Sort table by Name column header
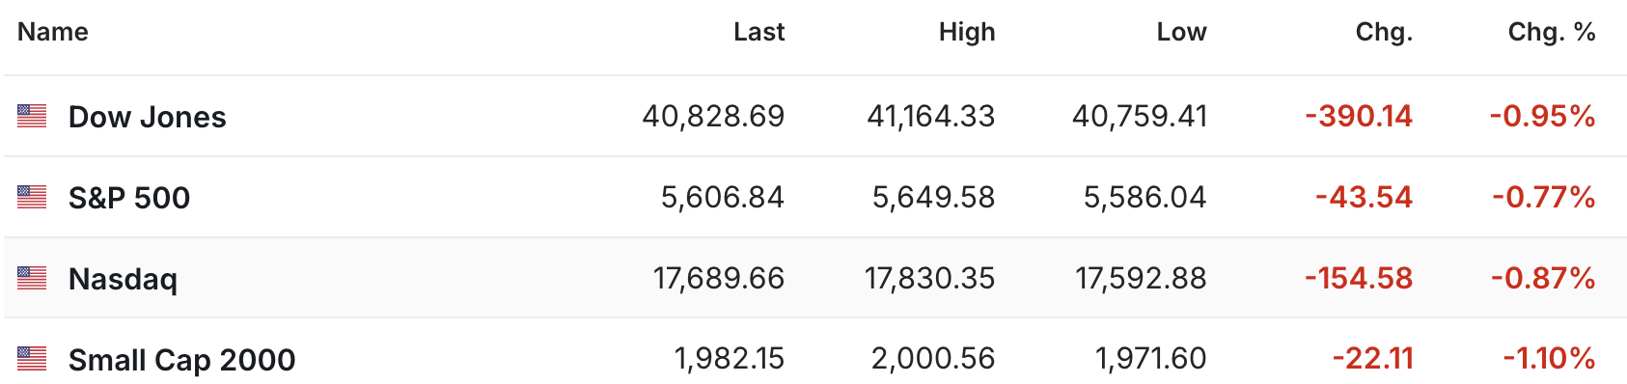1627x384 pixels. click(53, 32)
